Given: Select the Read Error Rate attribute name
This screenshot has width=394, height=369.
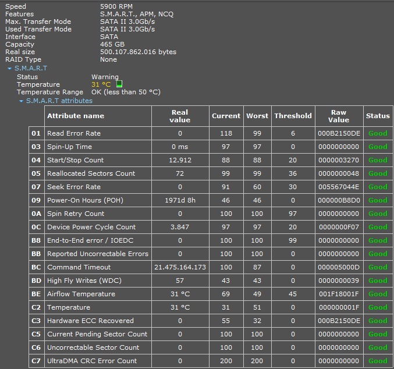Looking at the screenshot, I should [74, 133].
